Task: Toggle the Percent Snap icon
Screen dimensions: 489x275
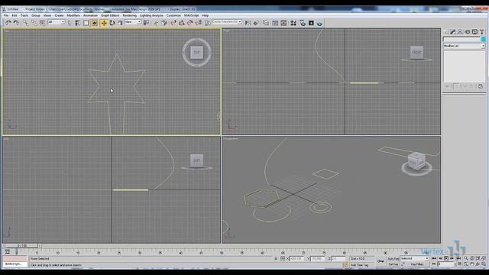Action: pos(190,23)
